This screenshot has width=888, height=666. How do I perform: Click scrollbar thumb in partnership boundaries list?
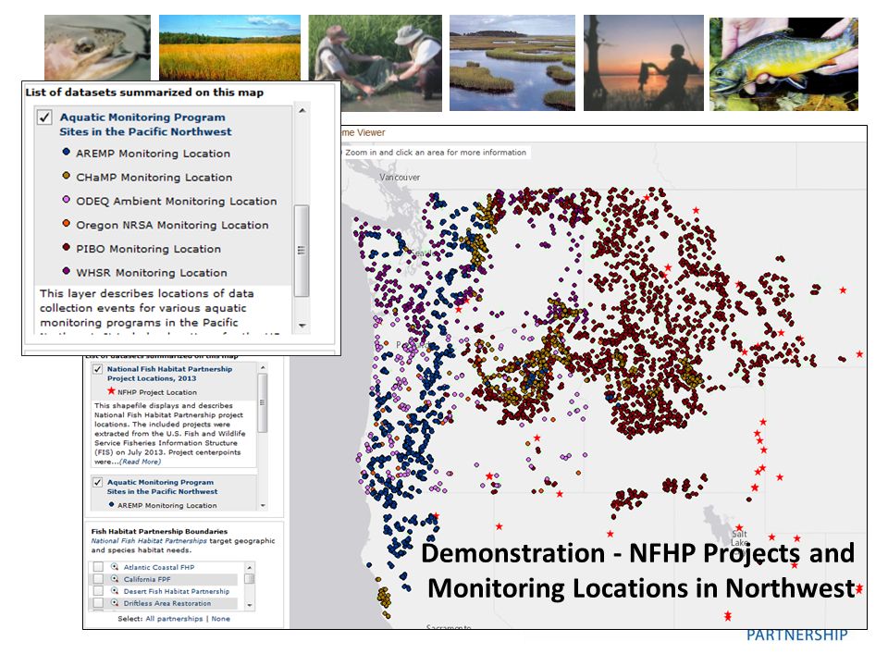(x=249, y=579)
